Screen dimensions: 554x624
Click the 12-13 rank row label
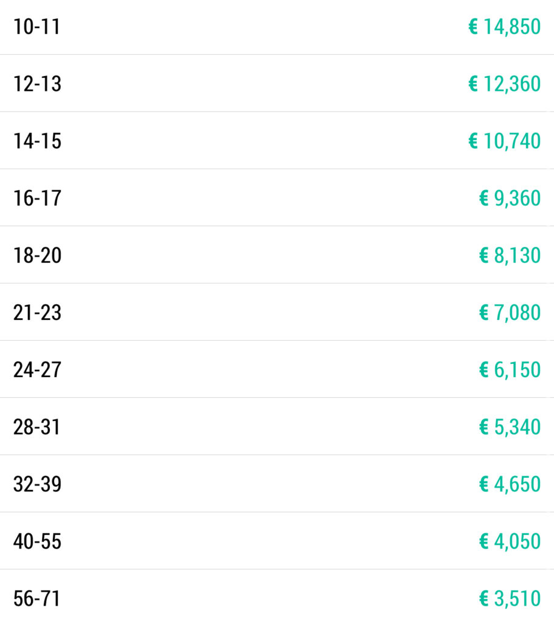point(37,83)
